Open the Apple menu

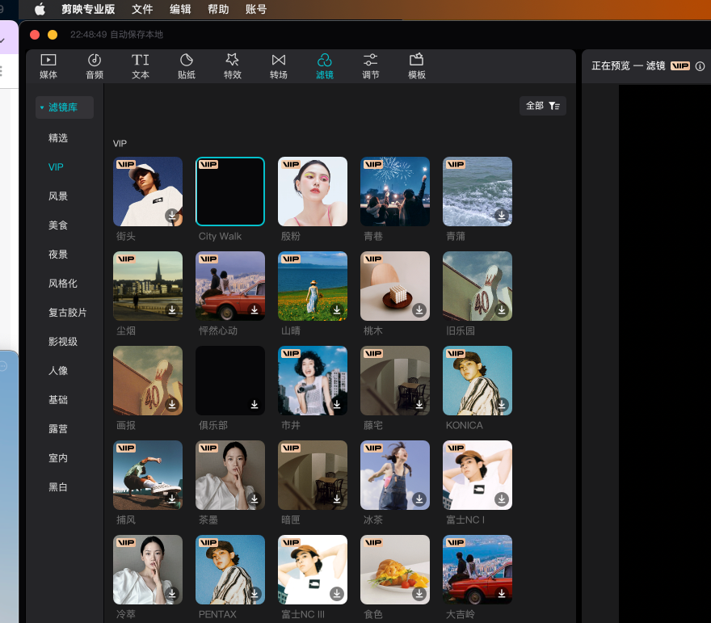coord(40,10)
